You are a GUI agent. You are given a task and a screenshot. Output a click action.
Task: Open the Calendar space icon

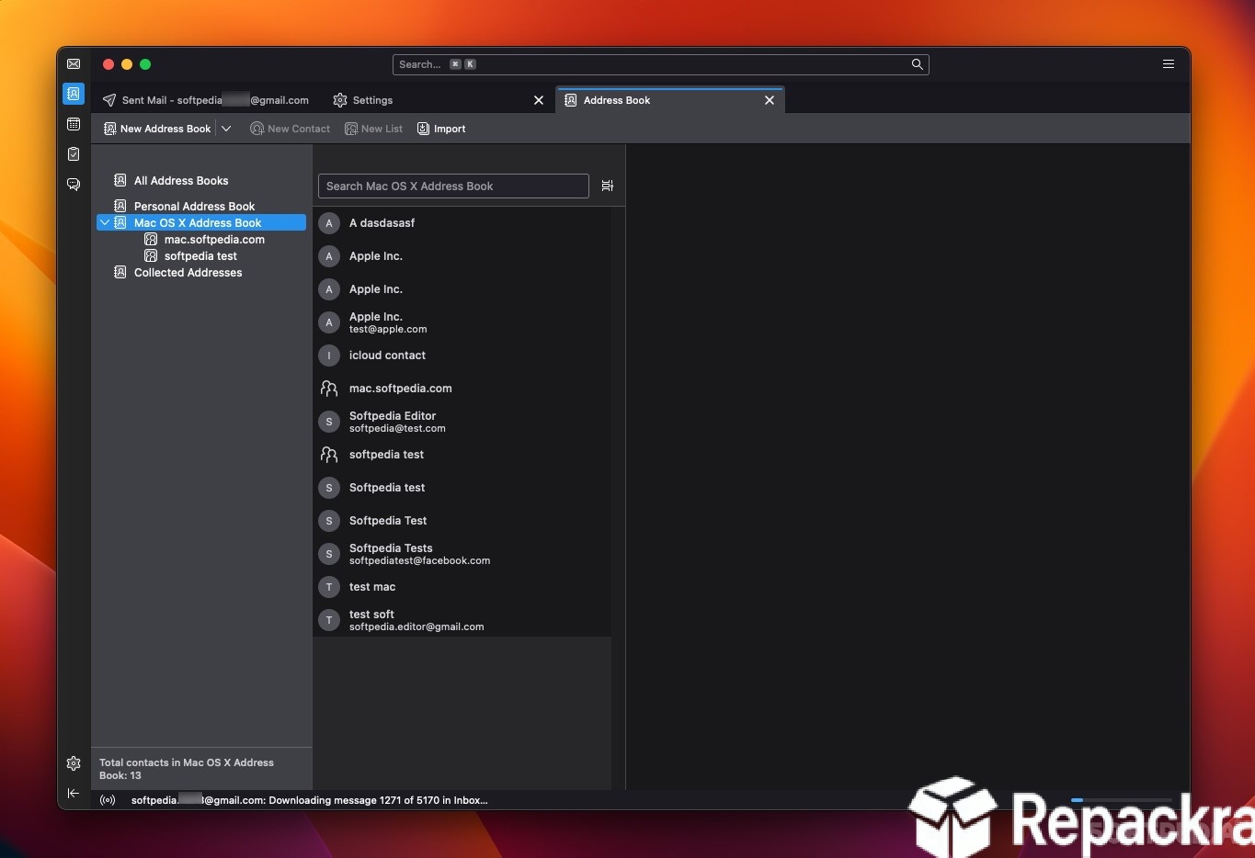coord(74,124)
